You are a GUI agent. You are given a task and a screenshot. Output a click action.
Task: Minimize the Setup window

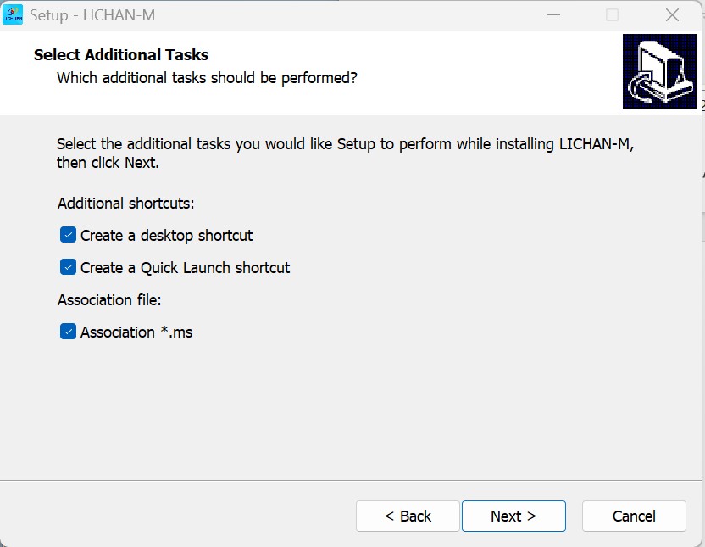(553, 15)
